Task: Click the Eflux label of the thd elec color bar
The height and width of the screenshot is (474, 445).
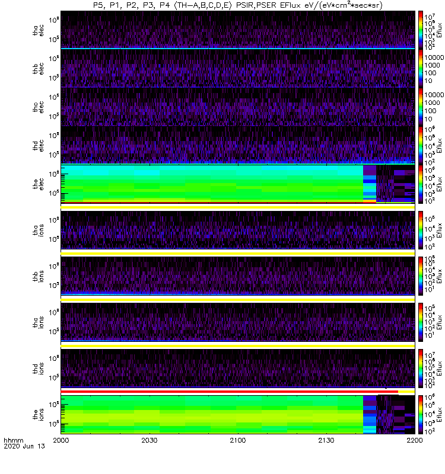Action: click(440, 145)
